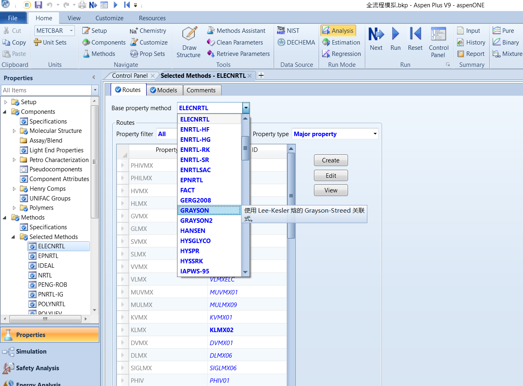
Task: Click navigation tree horizontal scrollbar
Action: click(x=45, y=319)
